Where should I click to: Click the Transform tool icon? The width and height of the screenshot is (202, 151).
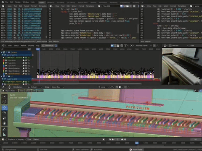click(x=4, y=123)
